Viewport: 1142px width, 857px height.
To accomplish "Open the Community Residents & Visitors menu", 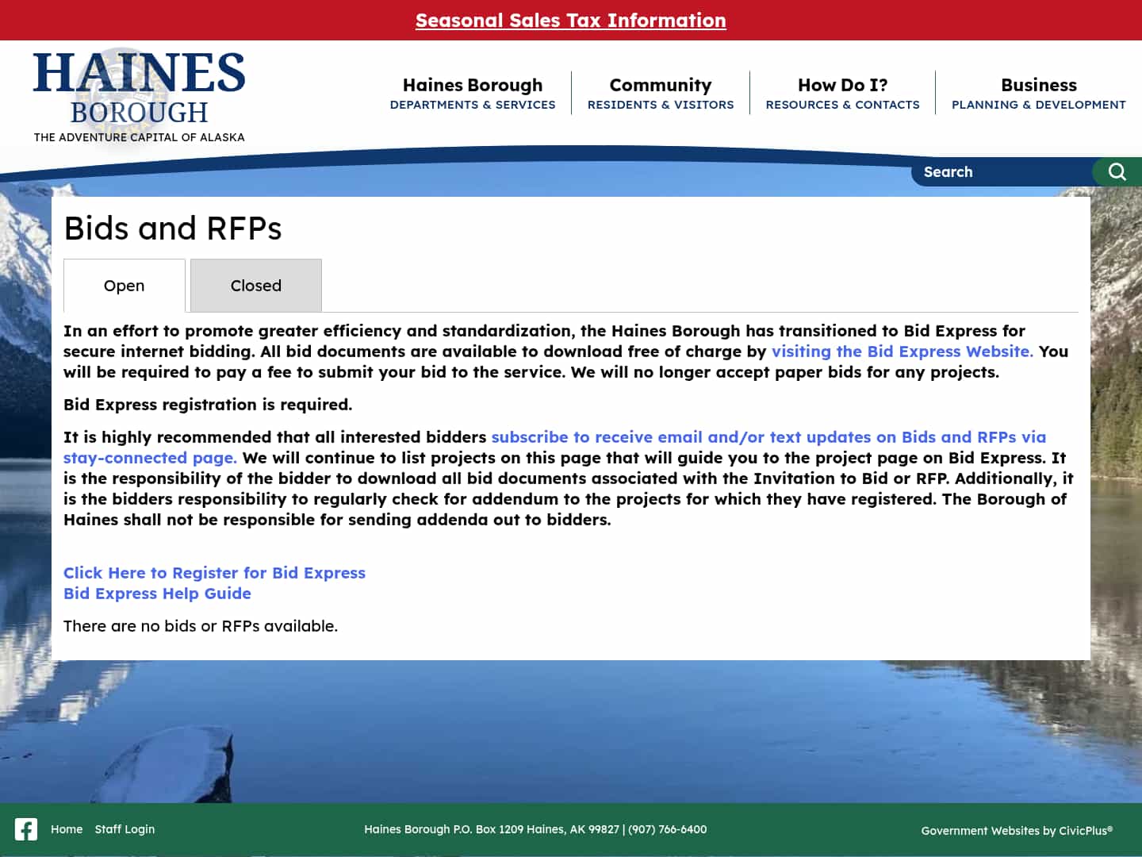I will pyautogui.click(x=661, y=93).
